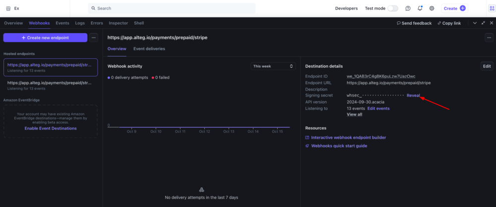Select the endpoint Overview sub-tab
This screenshot has height=207, width=496.
tap(117, 49)
